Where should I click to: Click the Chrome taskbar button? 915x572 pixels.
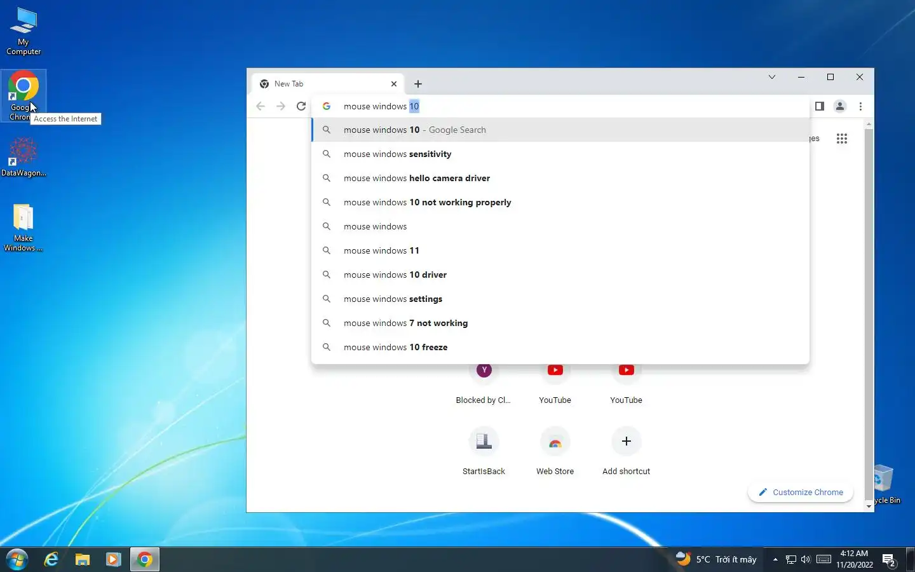(x=145, y=559)
